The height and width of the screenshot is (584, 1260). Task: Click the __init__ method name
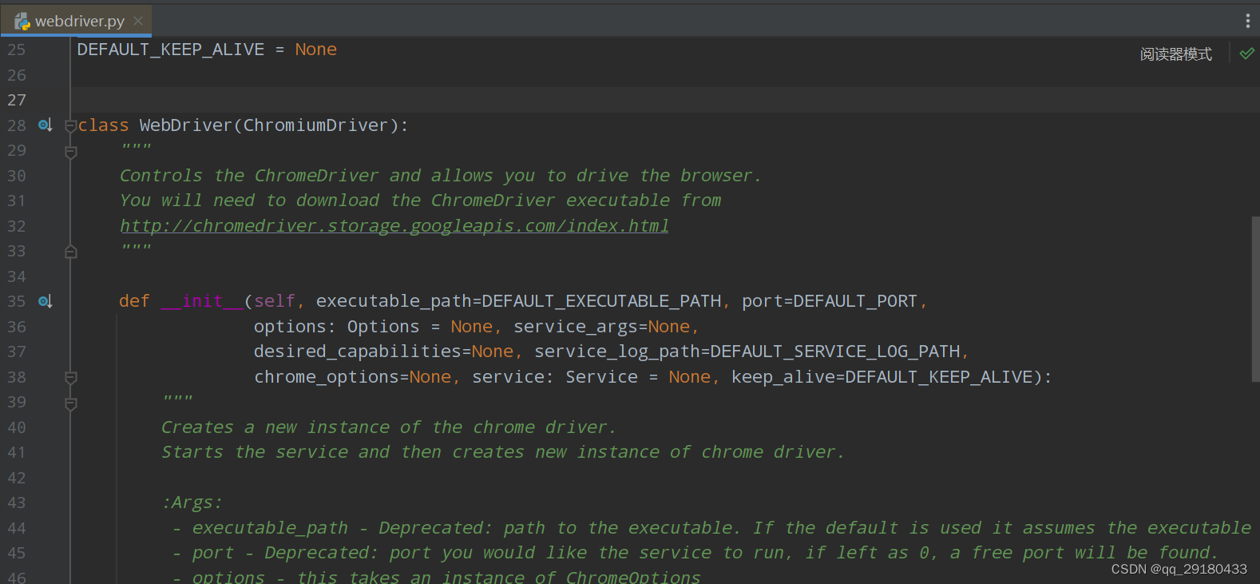click(202, 301)
